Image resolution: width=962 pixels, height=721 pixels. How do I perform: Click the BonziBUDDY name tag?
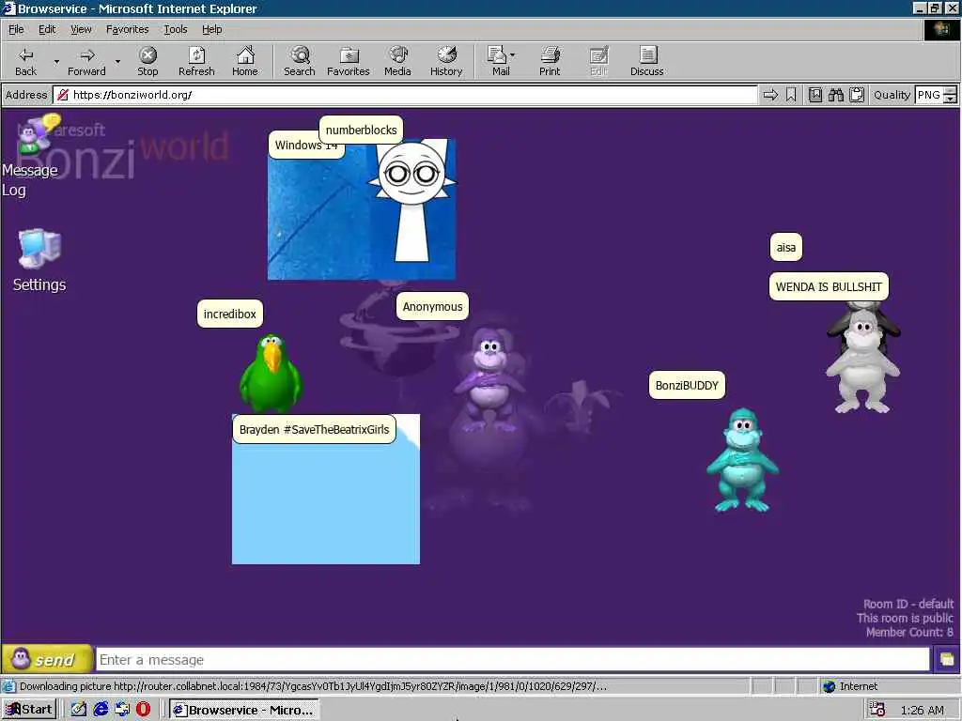[x=687, y=386]
